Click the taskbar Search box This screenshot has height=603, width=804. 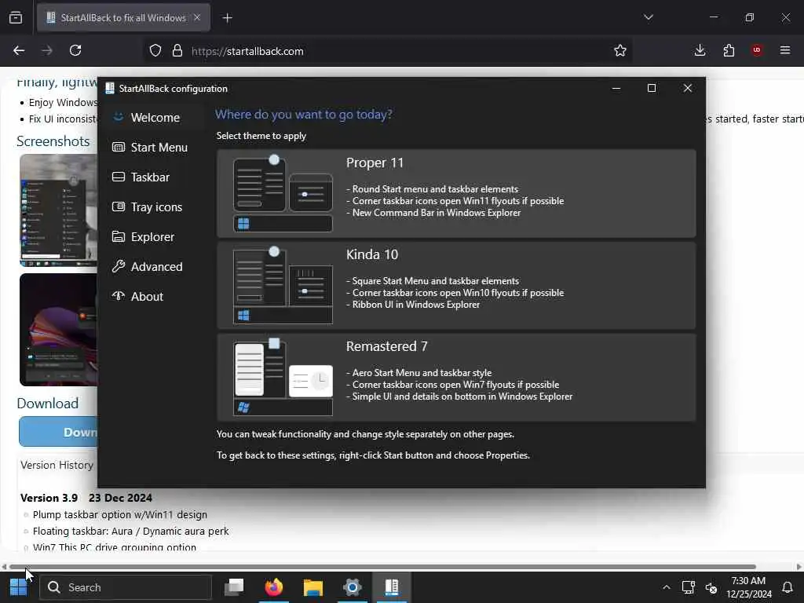pos(126,587)
